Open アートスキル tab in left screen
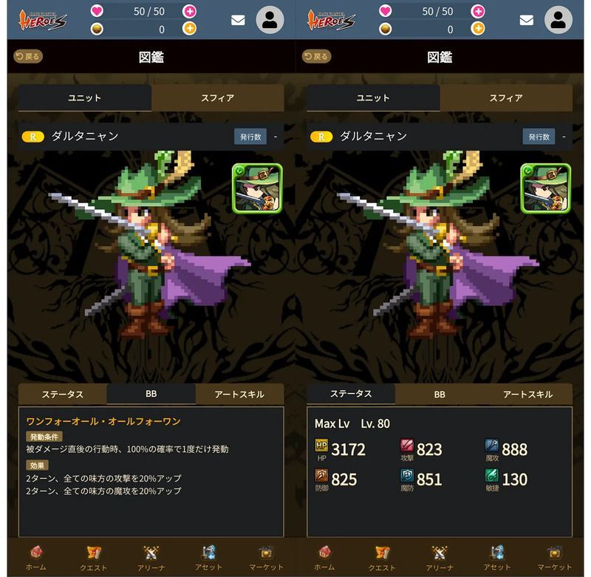 pyautogui.click(x=239, y=395)
